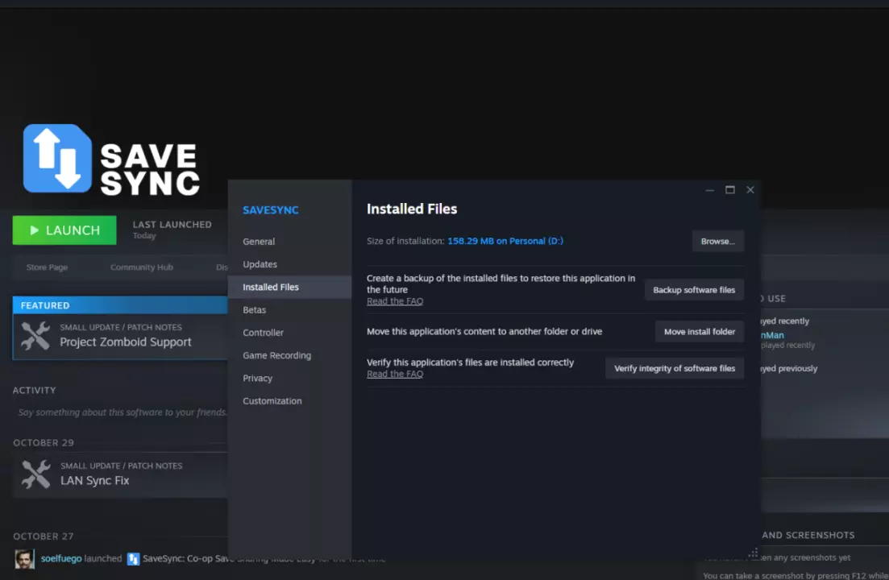Open the Project Zomboid Support news item

coord(120,337)
